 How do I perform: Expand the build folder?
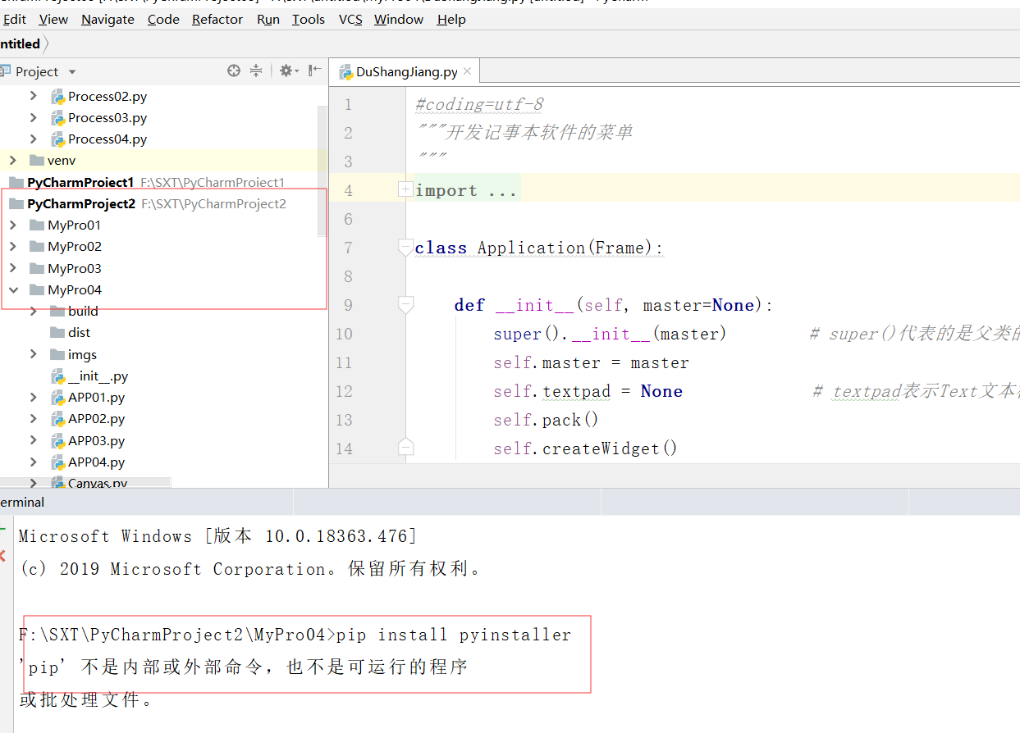click(34, 311)
